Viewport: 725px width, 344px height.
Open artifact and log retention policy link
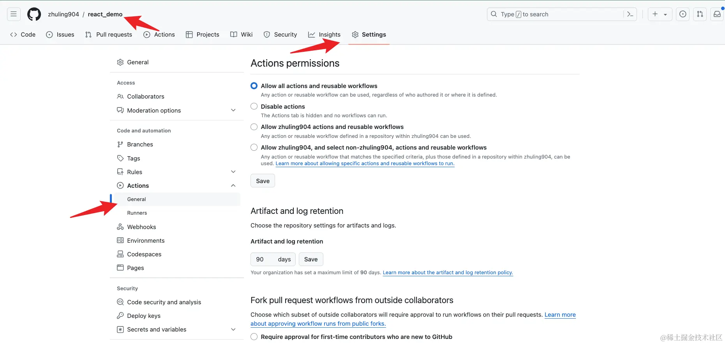pos(448,273)
